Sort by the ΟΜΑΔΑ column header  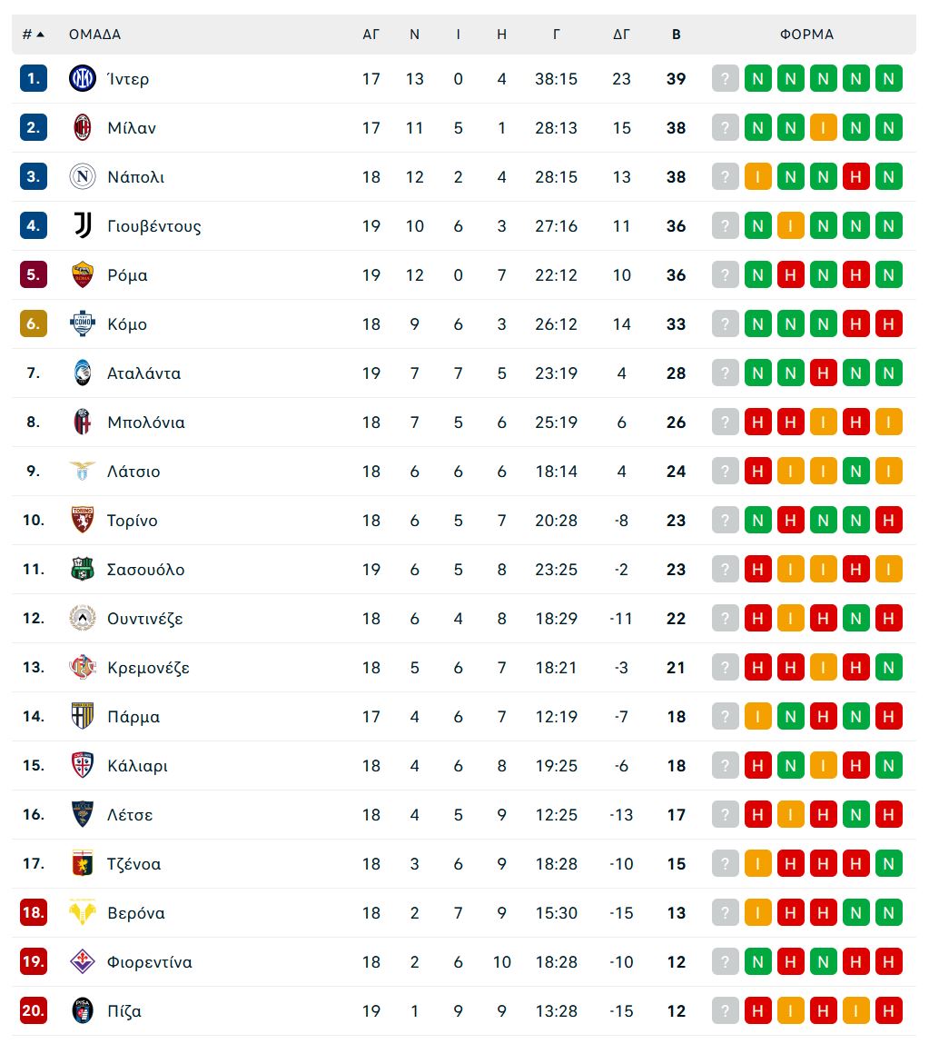(x=94, y=34)
